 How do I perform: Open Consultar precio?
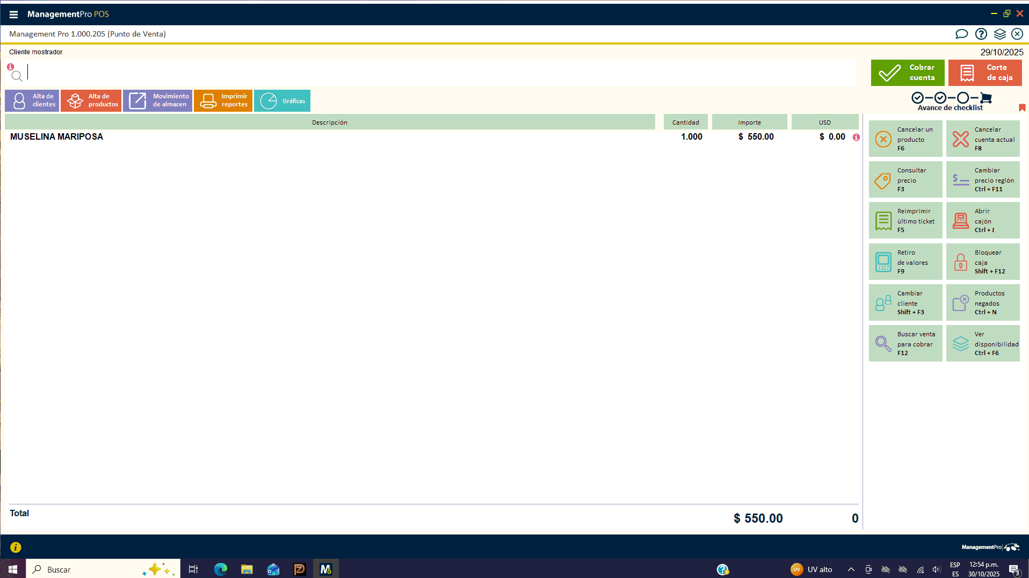click(905, 179)
